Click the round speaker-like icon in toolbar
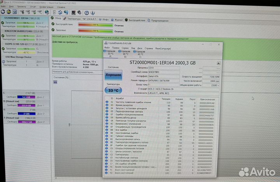 (79, 12)
